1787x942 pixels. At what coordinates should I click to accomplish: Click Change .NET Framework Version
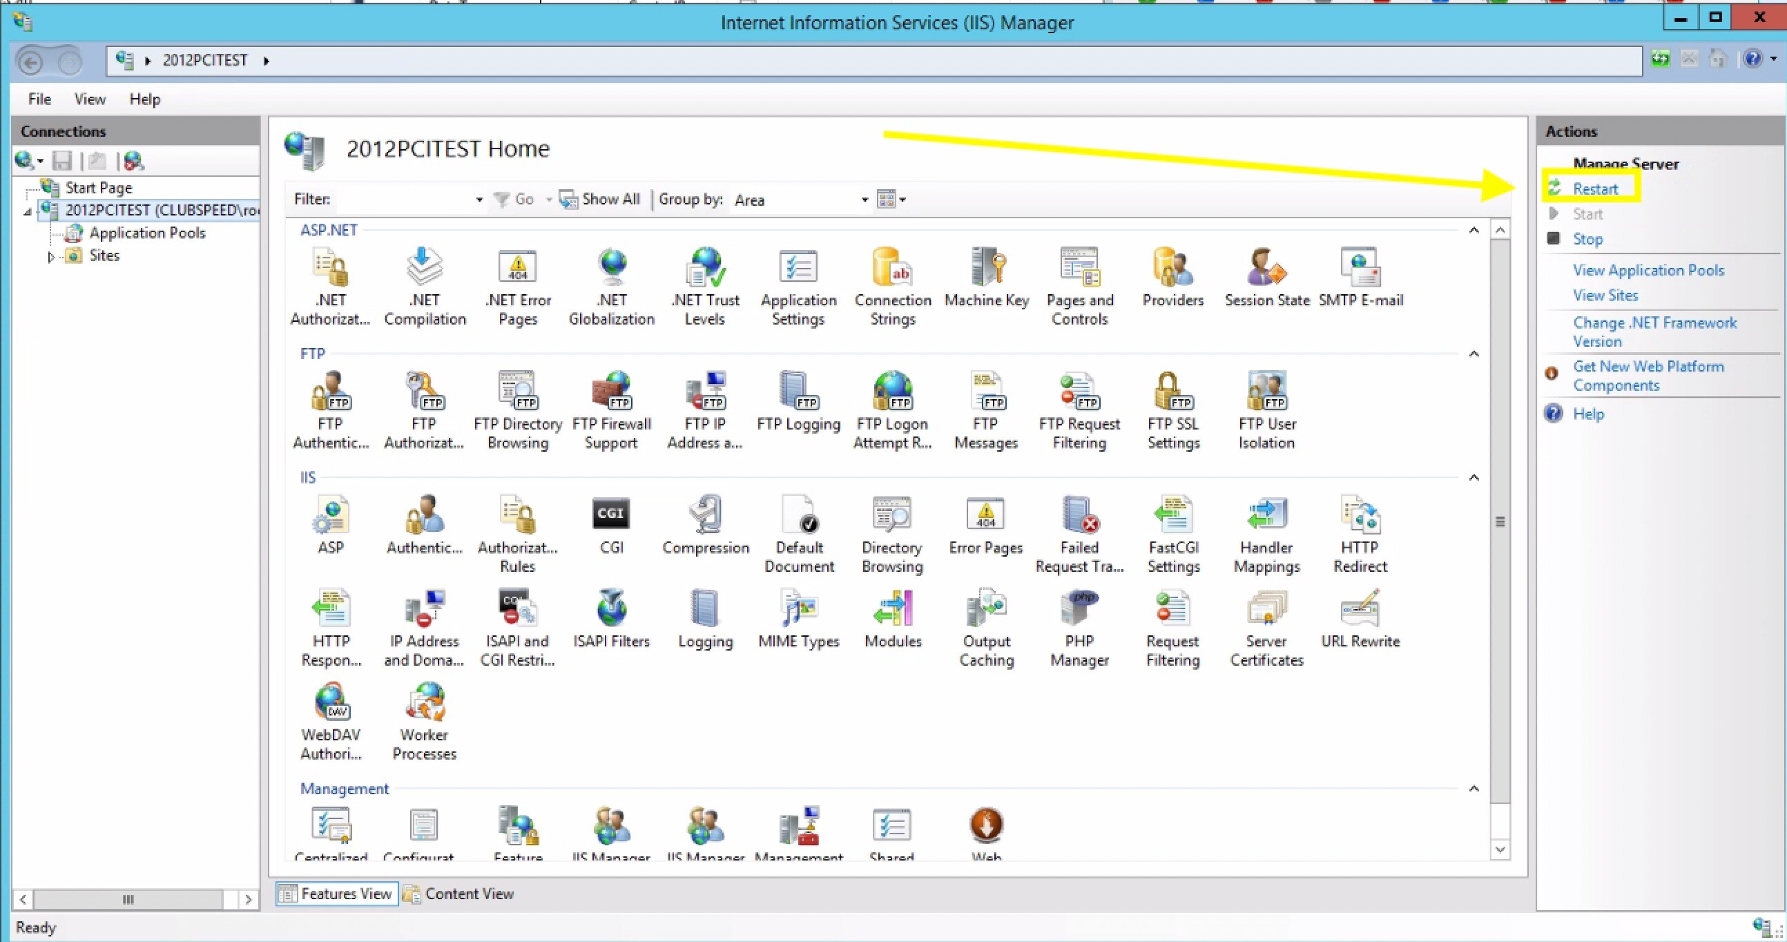coord(1654,331)
